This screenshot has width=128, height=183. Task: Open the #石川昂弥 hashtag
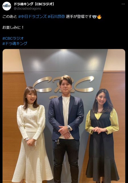[56, 17]
